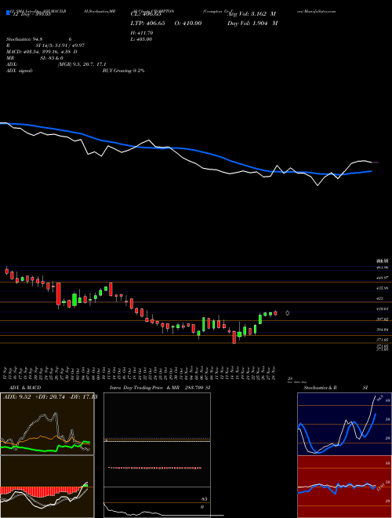Click the tall red candle at the September drop

[58, 294]
